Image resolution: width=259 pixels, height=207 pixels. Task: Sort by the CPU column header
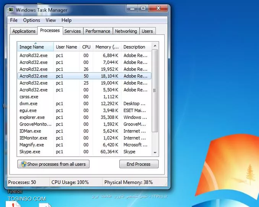click(x=86, y=47)
